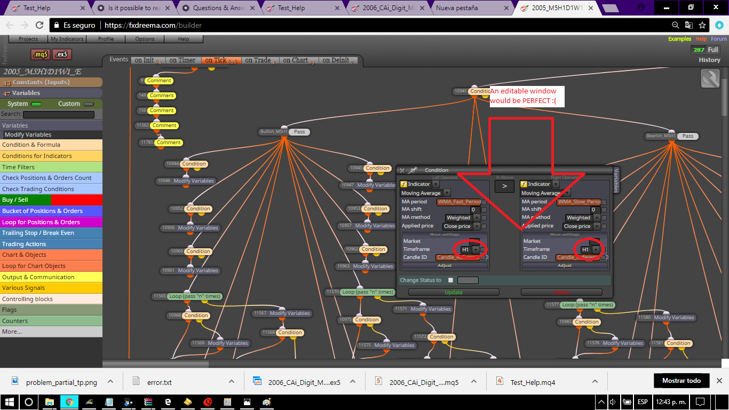
Task: Go back in Chrome browser
Action: click(10, 25)
